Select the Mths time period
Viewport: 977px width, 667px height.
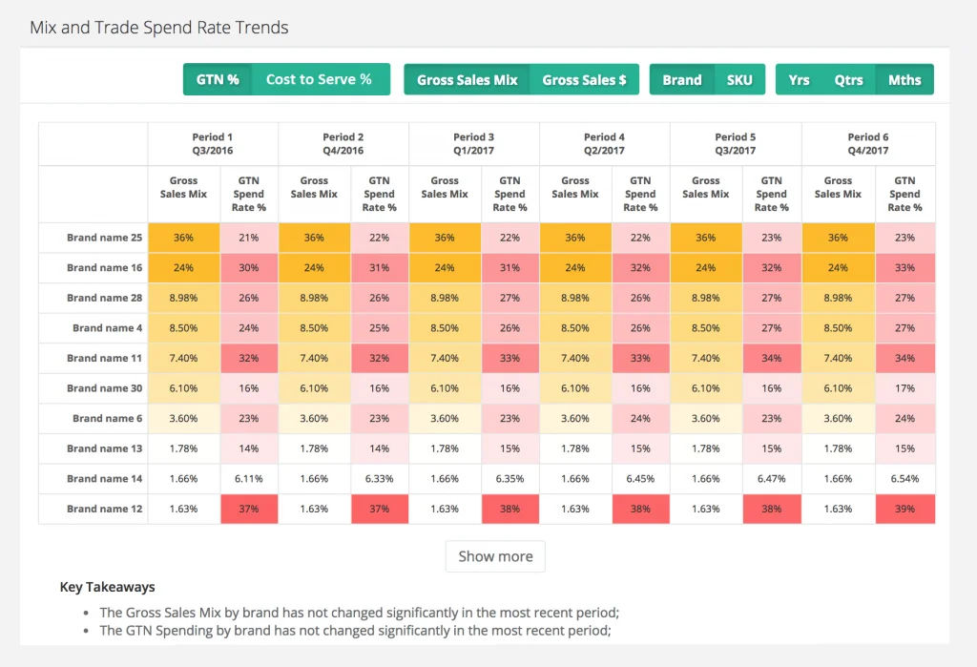coord(904,80)
